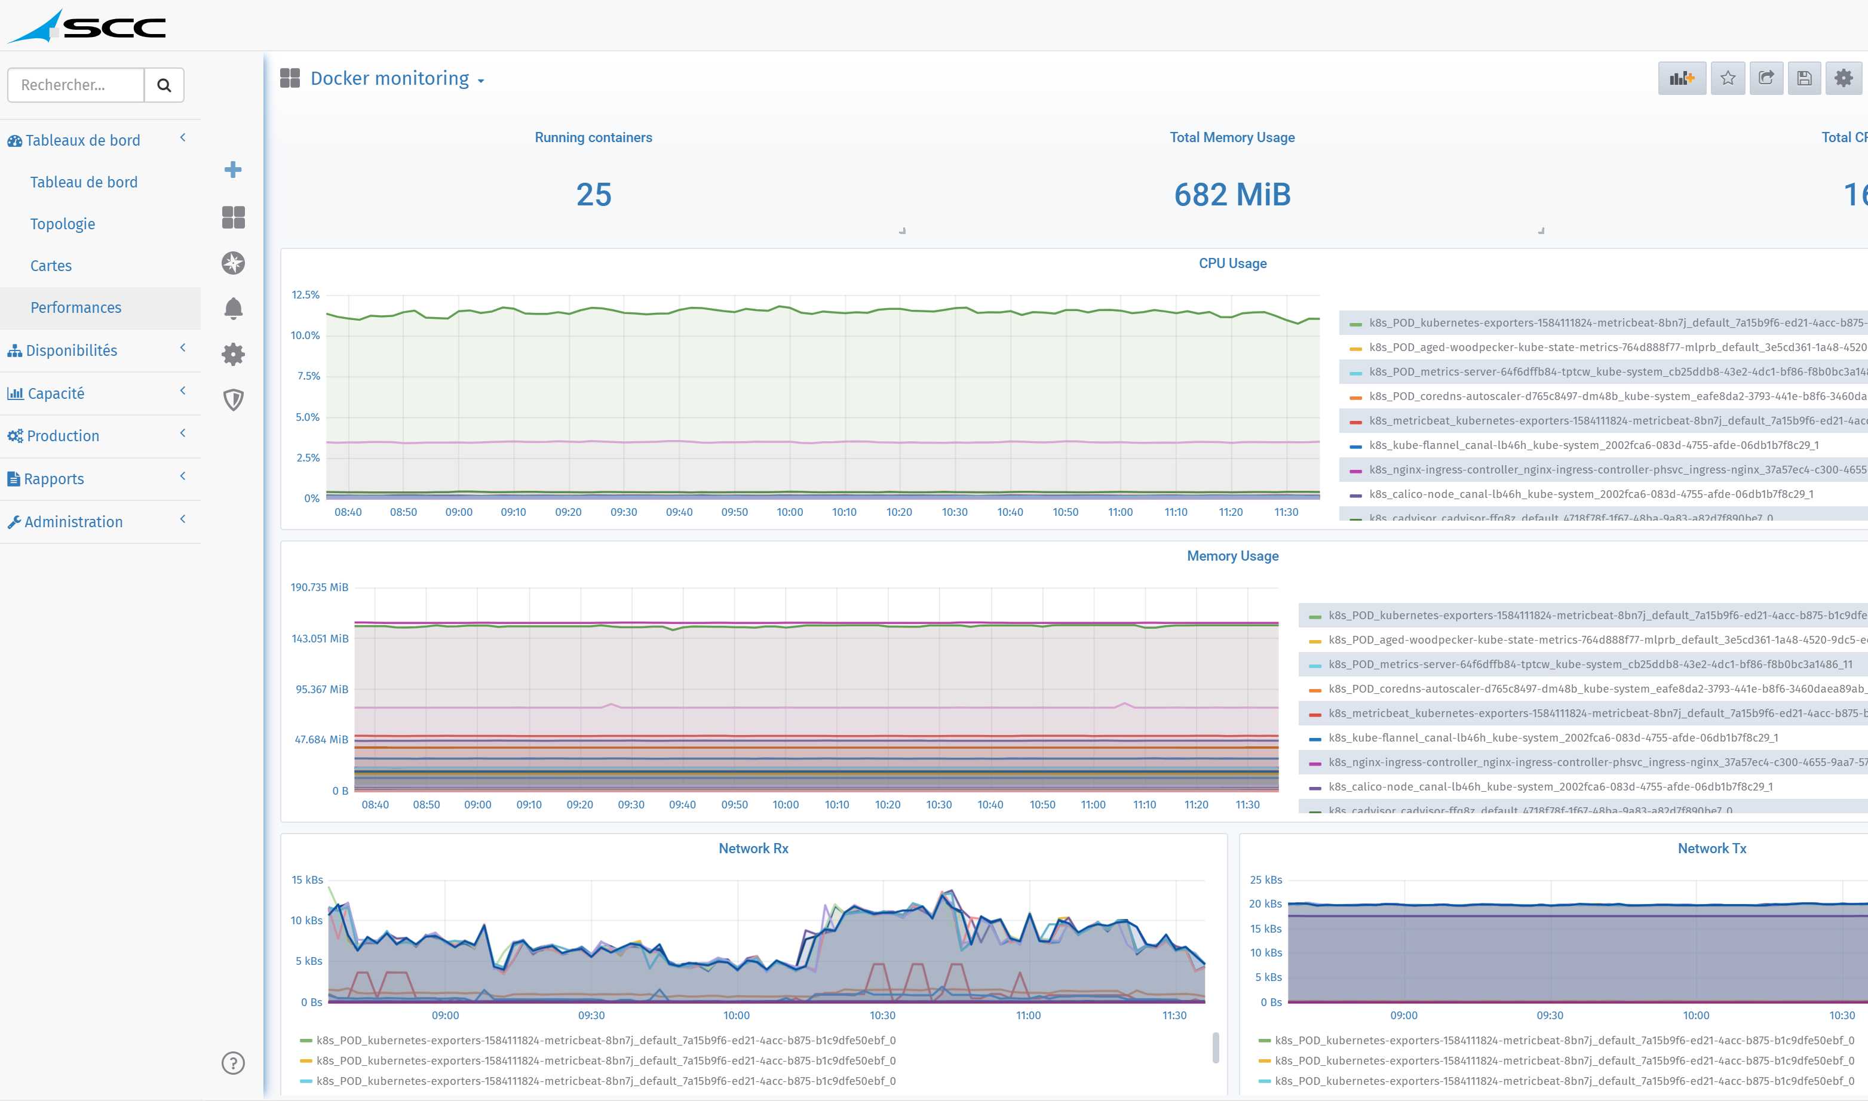
Task: Toggle Memory legend k8s_metricbeat series
Action: [1598, 714]
